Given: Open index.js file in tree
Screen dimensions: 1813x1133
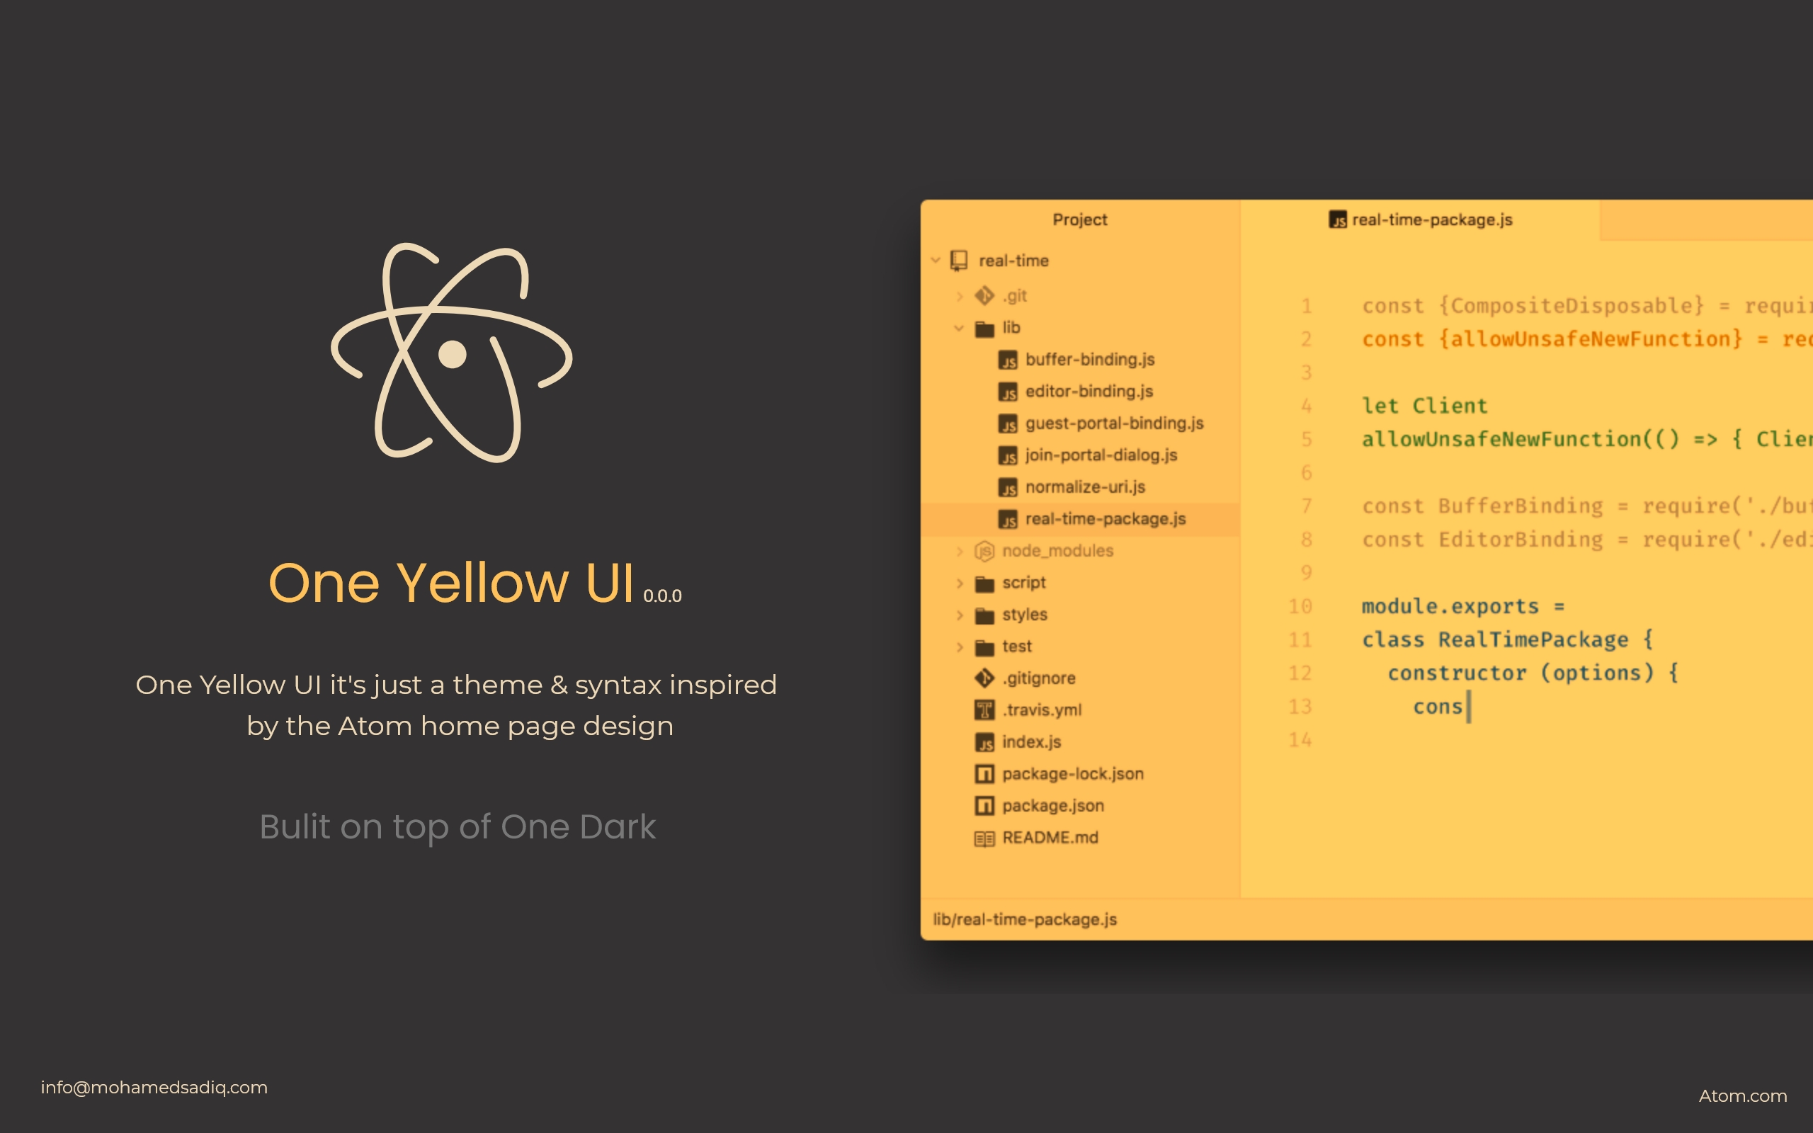Looking at the screenshot, I should pos(1032,742).
